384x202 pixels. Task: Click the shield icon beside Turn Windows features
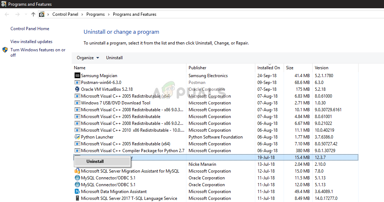point(5,50)
